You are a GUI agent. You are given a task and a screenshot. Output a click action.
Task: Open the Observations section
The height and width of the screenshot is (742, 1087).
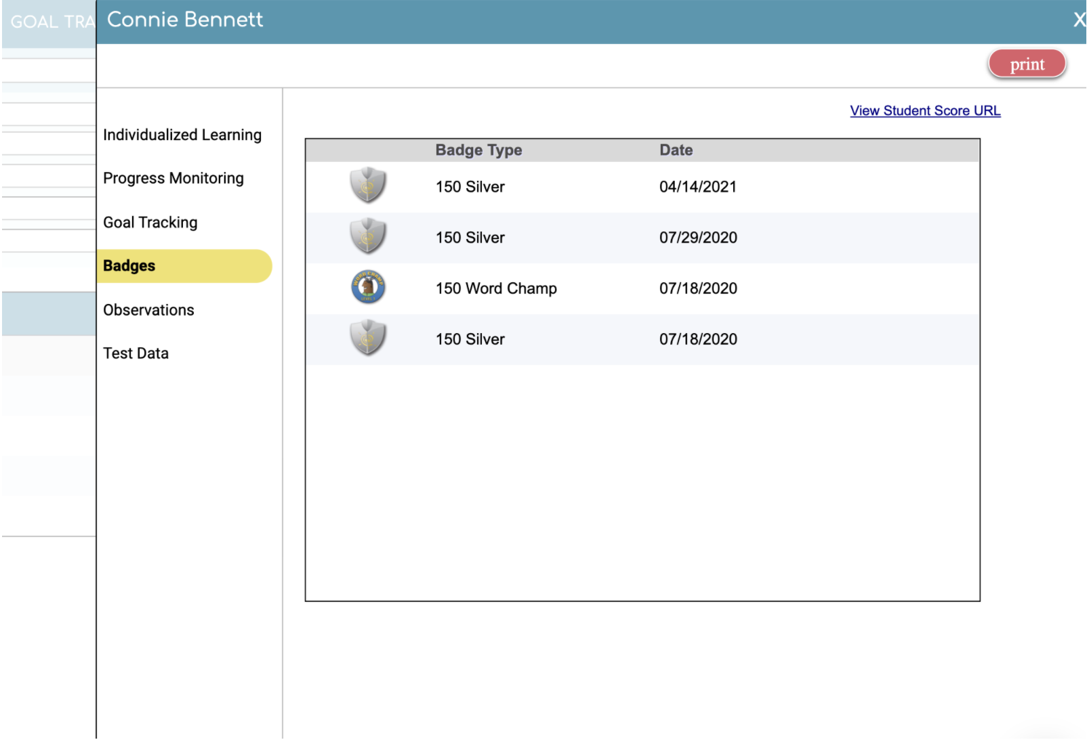(x=148, y=310)
